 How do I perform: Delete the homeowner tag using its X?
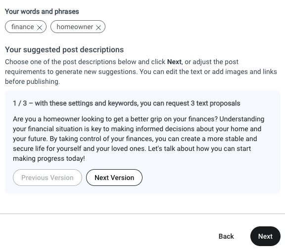[98, 28]
